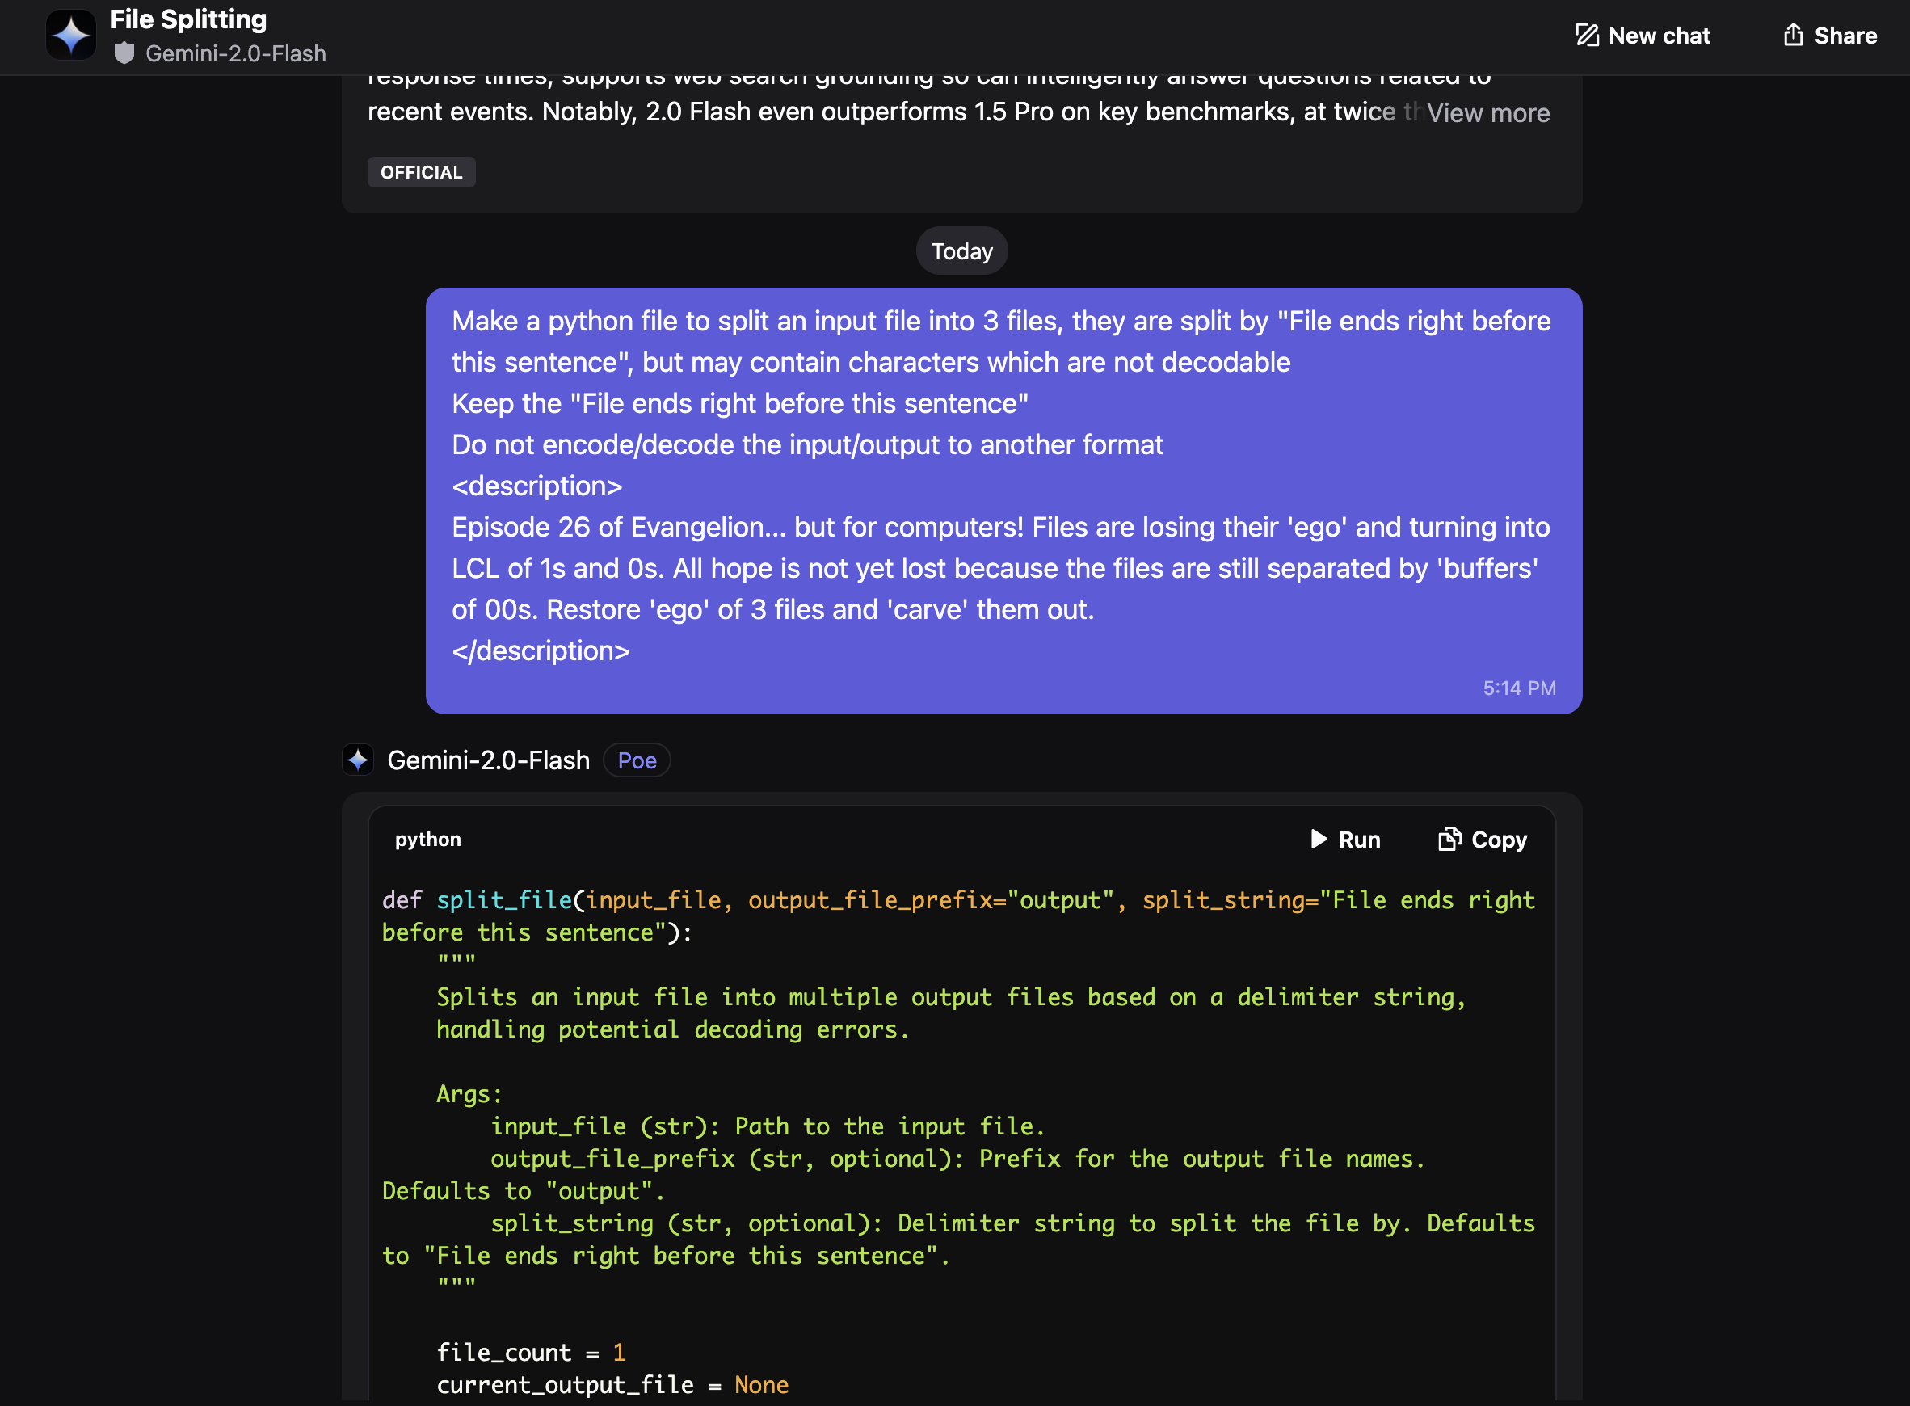
Task: Click the OFFICIAL badge
Action: [x=421, y=172]
